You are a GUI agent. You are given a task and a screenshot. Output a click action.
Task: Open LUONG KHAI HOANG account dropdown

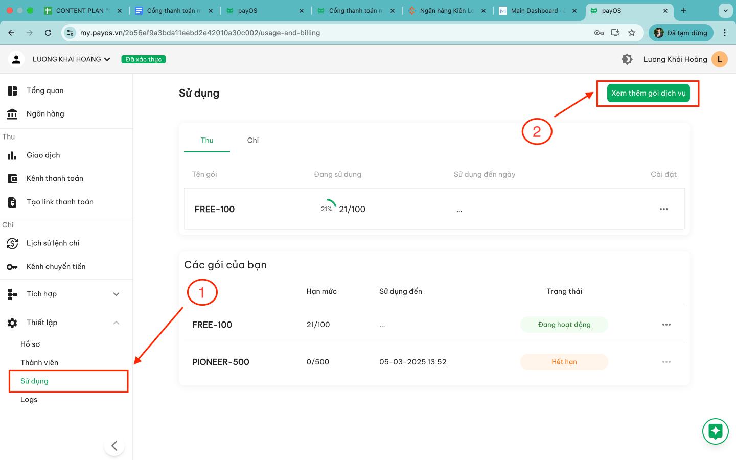pyautogui.click(x=72, y=59)
